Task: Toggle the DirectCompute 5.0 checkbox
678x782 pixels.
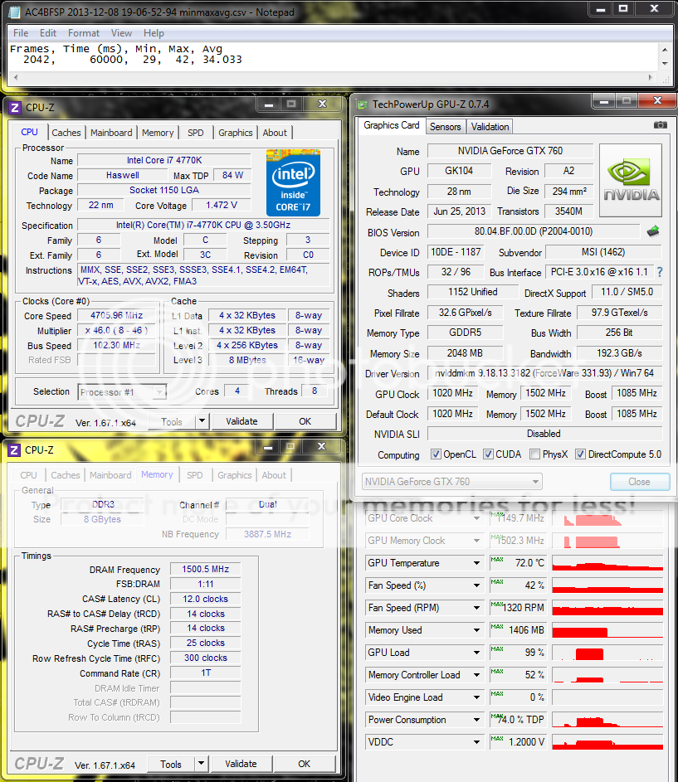Action: (x=580, y=454)
